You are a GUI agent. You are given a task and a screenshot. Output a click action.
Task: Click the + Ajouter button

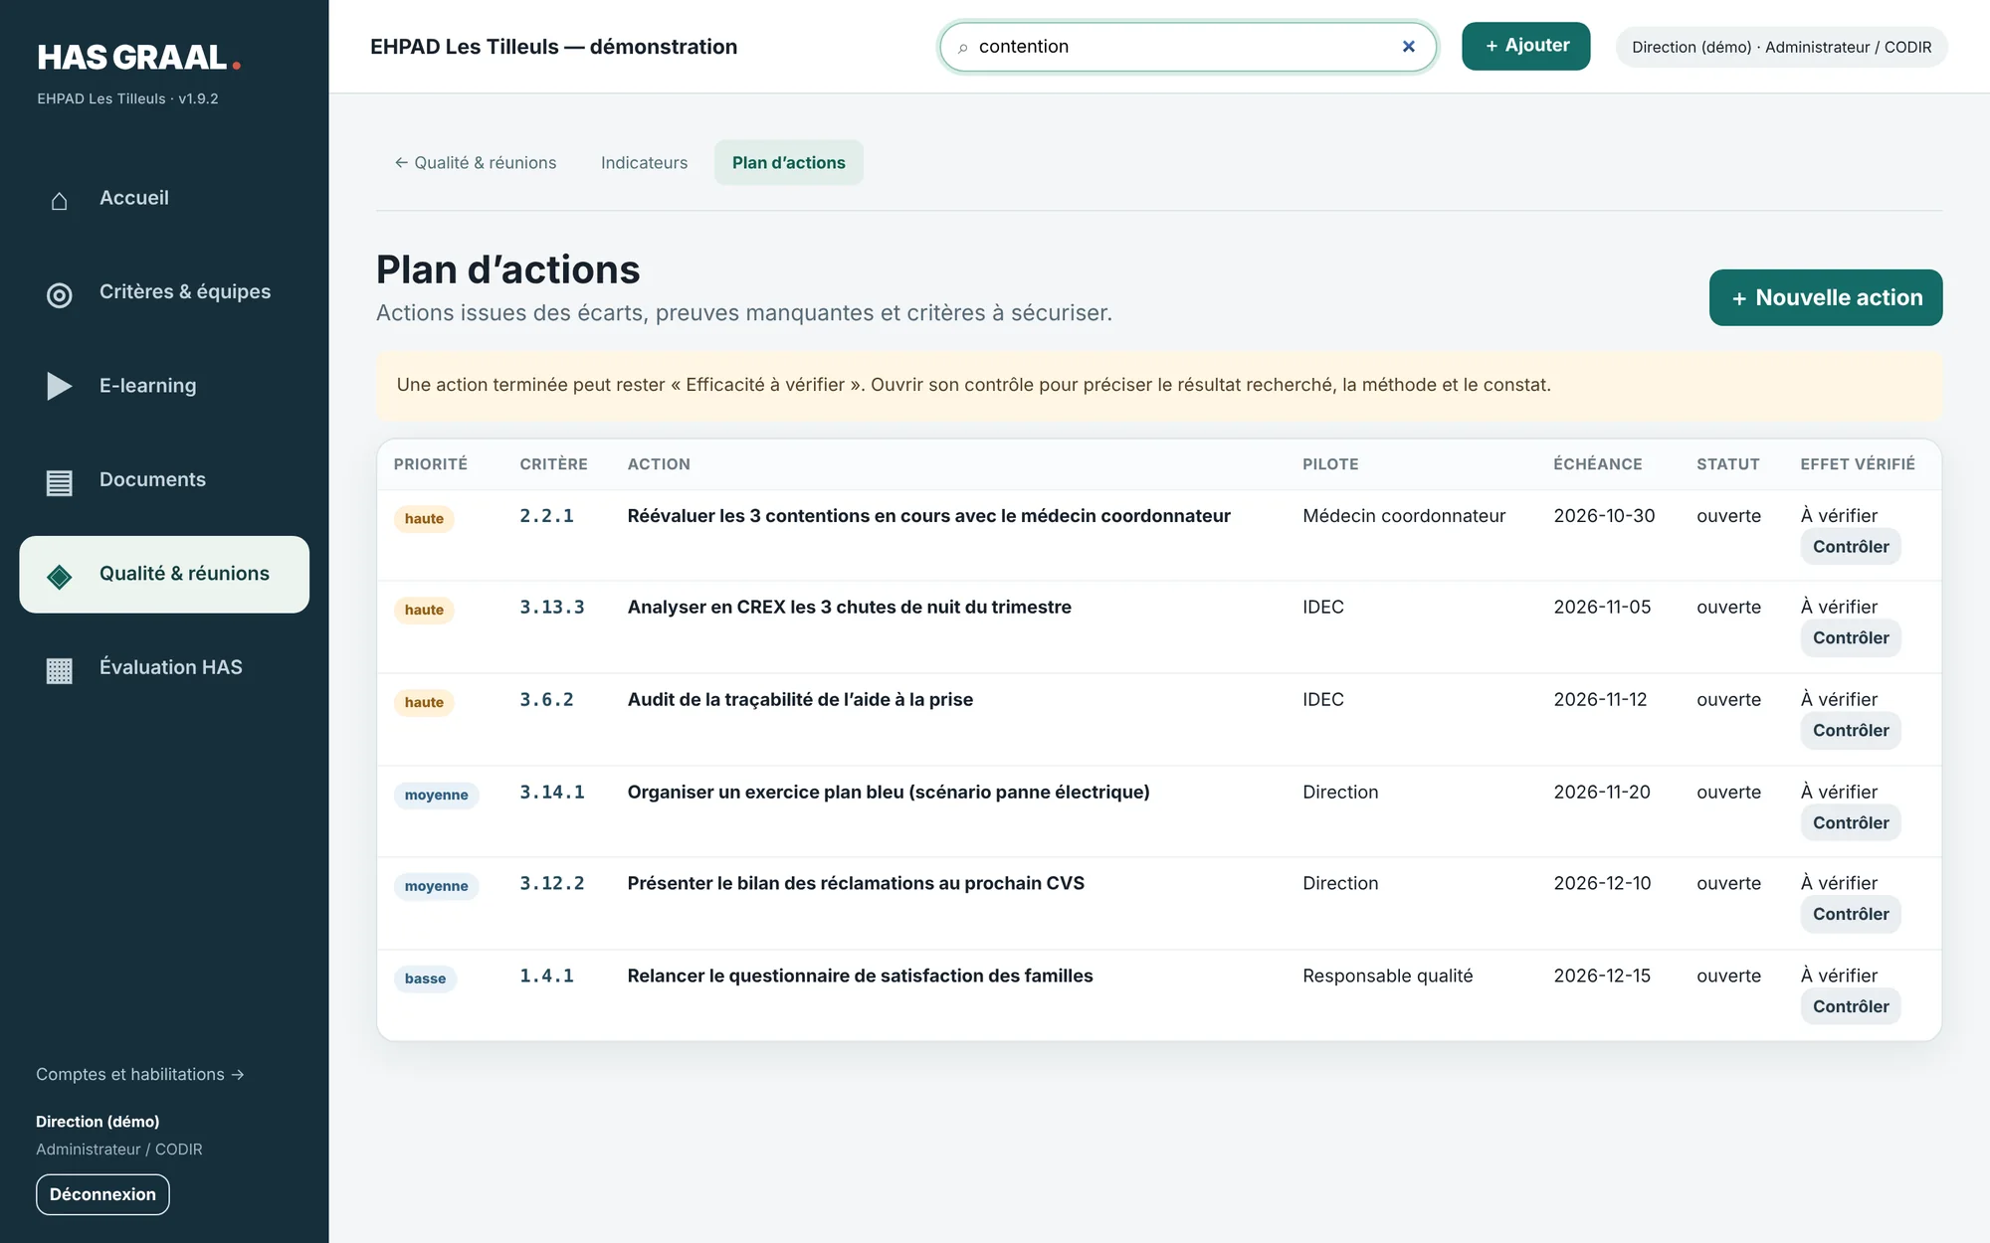(x=1525, y=46)
